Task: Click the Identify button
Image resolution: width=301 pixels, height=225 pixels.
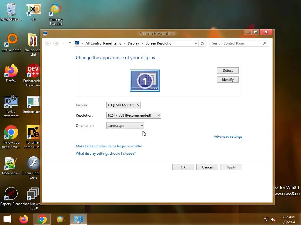Action: click(228, 80)
